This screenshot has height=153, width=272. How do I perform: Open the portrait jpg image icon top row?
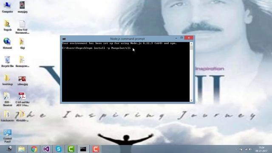(23, 7)
